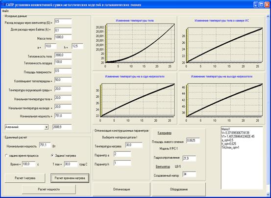The image size is (271, 198).
Task: Open the Файл menu
Action: (x=5, y=11)
